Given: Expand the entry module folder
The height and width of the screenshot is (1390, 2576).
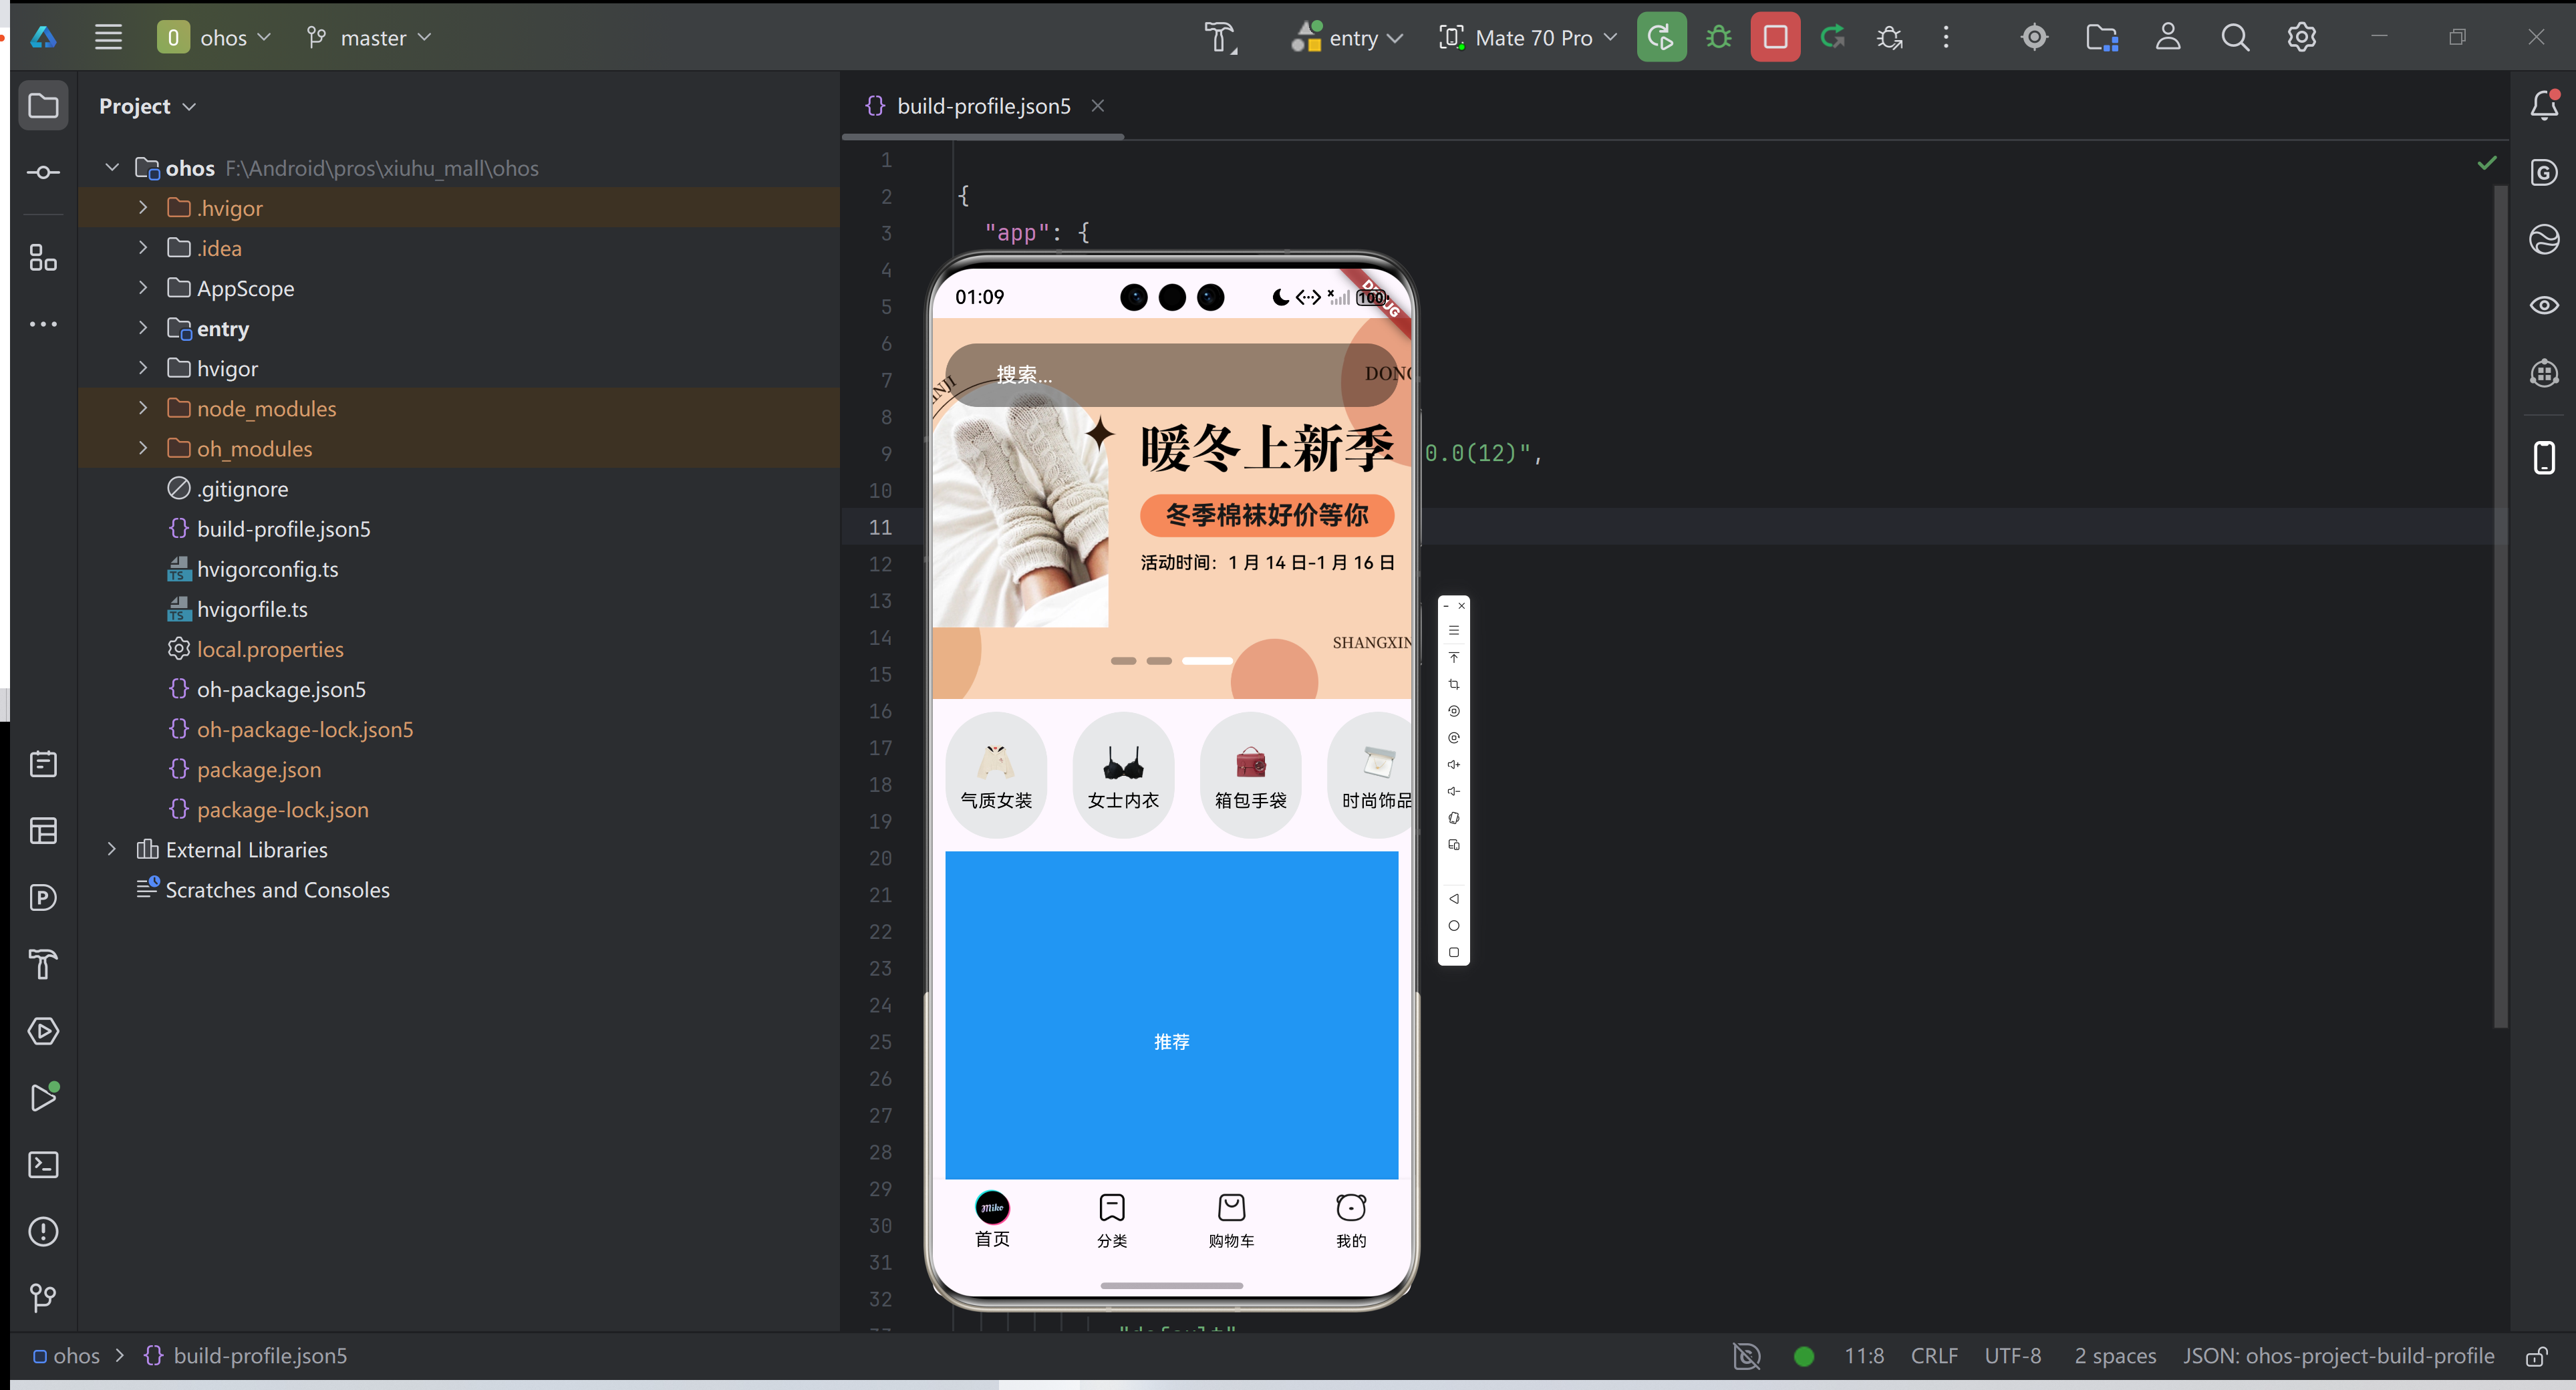Looking at the screenshot, I should click(143, 328).
